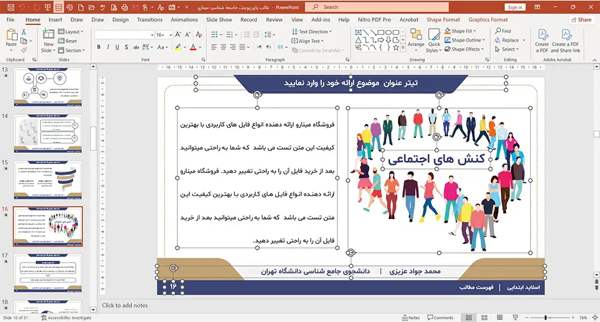
Task: Open the Text Direction dropdown
Action: coord(312,32)
